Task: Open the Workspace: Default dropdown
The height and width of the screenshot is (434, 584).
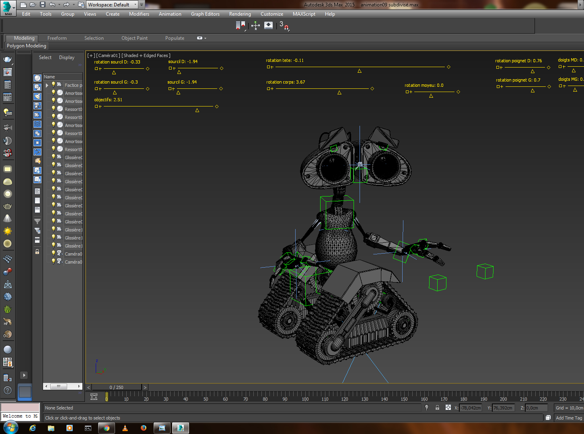Action: point(112,5)
